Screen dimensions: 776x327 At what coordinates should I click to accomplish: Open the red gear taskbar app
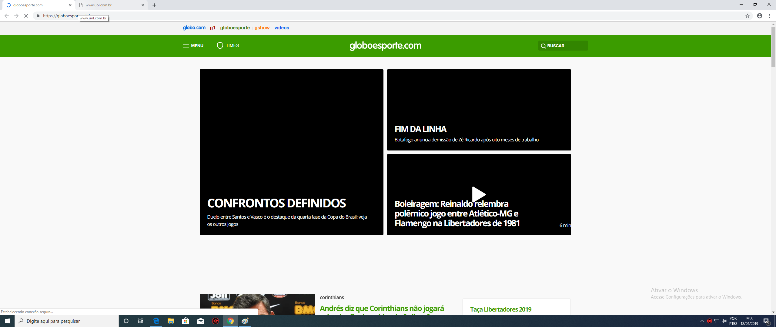(216, 321)
